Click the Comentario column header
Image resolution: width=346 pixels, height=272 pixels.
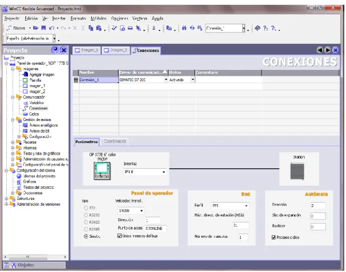click(x=228, y=72)
